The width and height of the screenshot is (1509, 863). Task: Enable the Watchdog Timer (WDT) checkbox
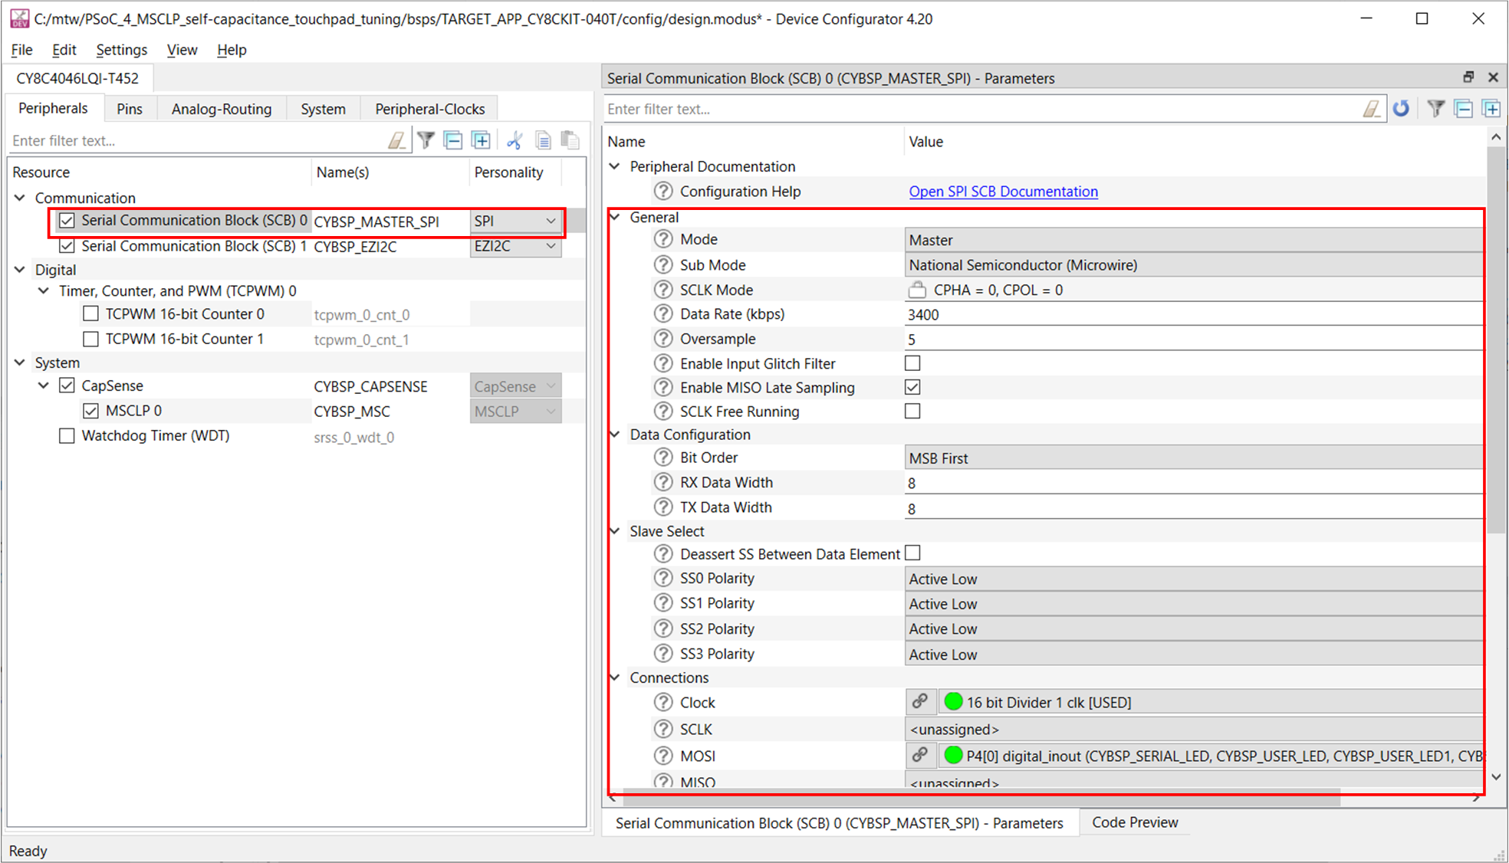point(67,436)
